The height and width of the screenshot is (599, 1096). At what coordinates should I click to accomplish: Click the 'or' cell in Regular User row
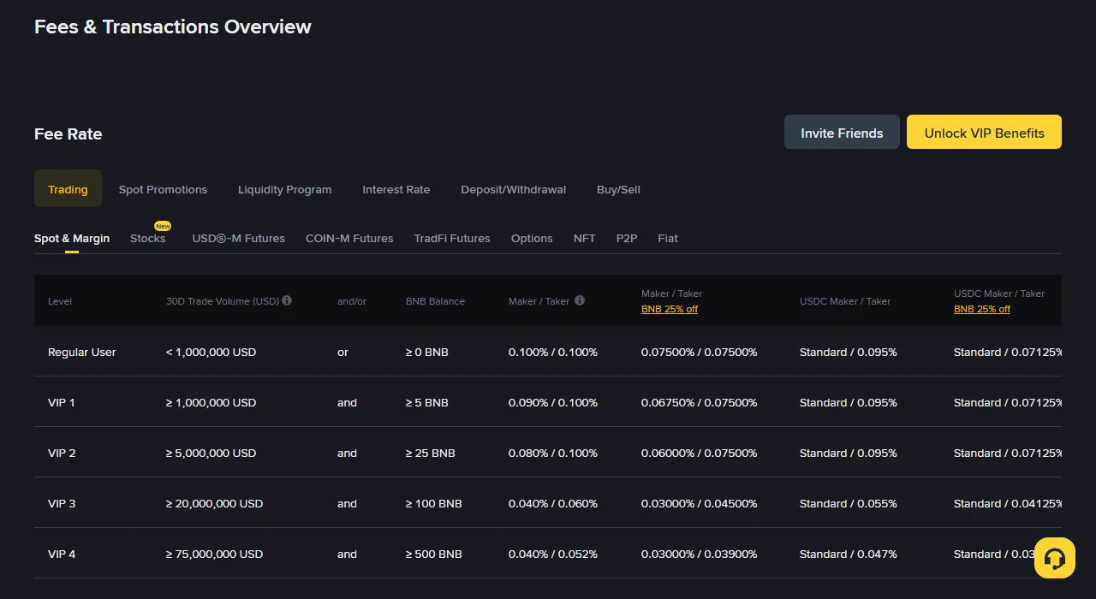coord(342,352)
